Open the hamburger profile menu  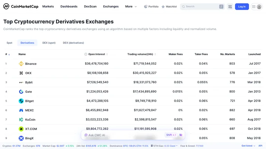(x=256, y=6)
